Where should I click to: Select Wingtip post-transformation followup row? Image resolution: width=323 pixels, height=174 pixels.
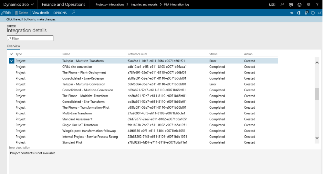(143, 130)
